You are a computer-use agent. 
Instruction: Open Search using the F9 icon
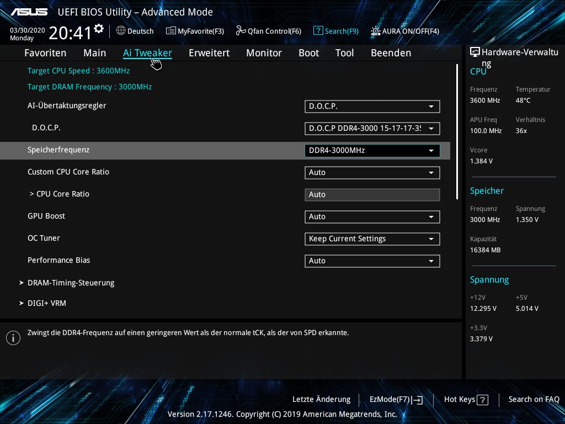[319, 31]
